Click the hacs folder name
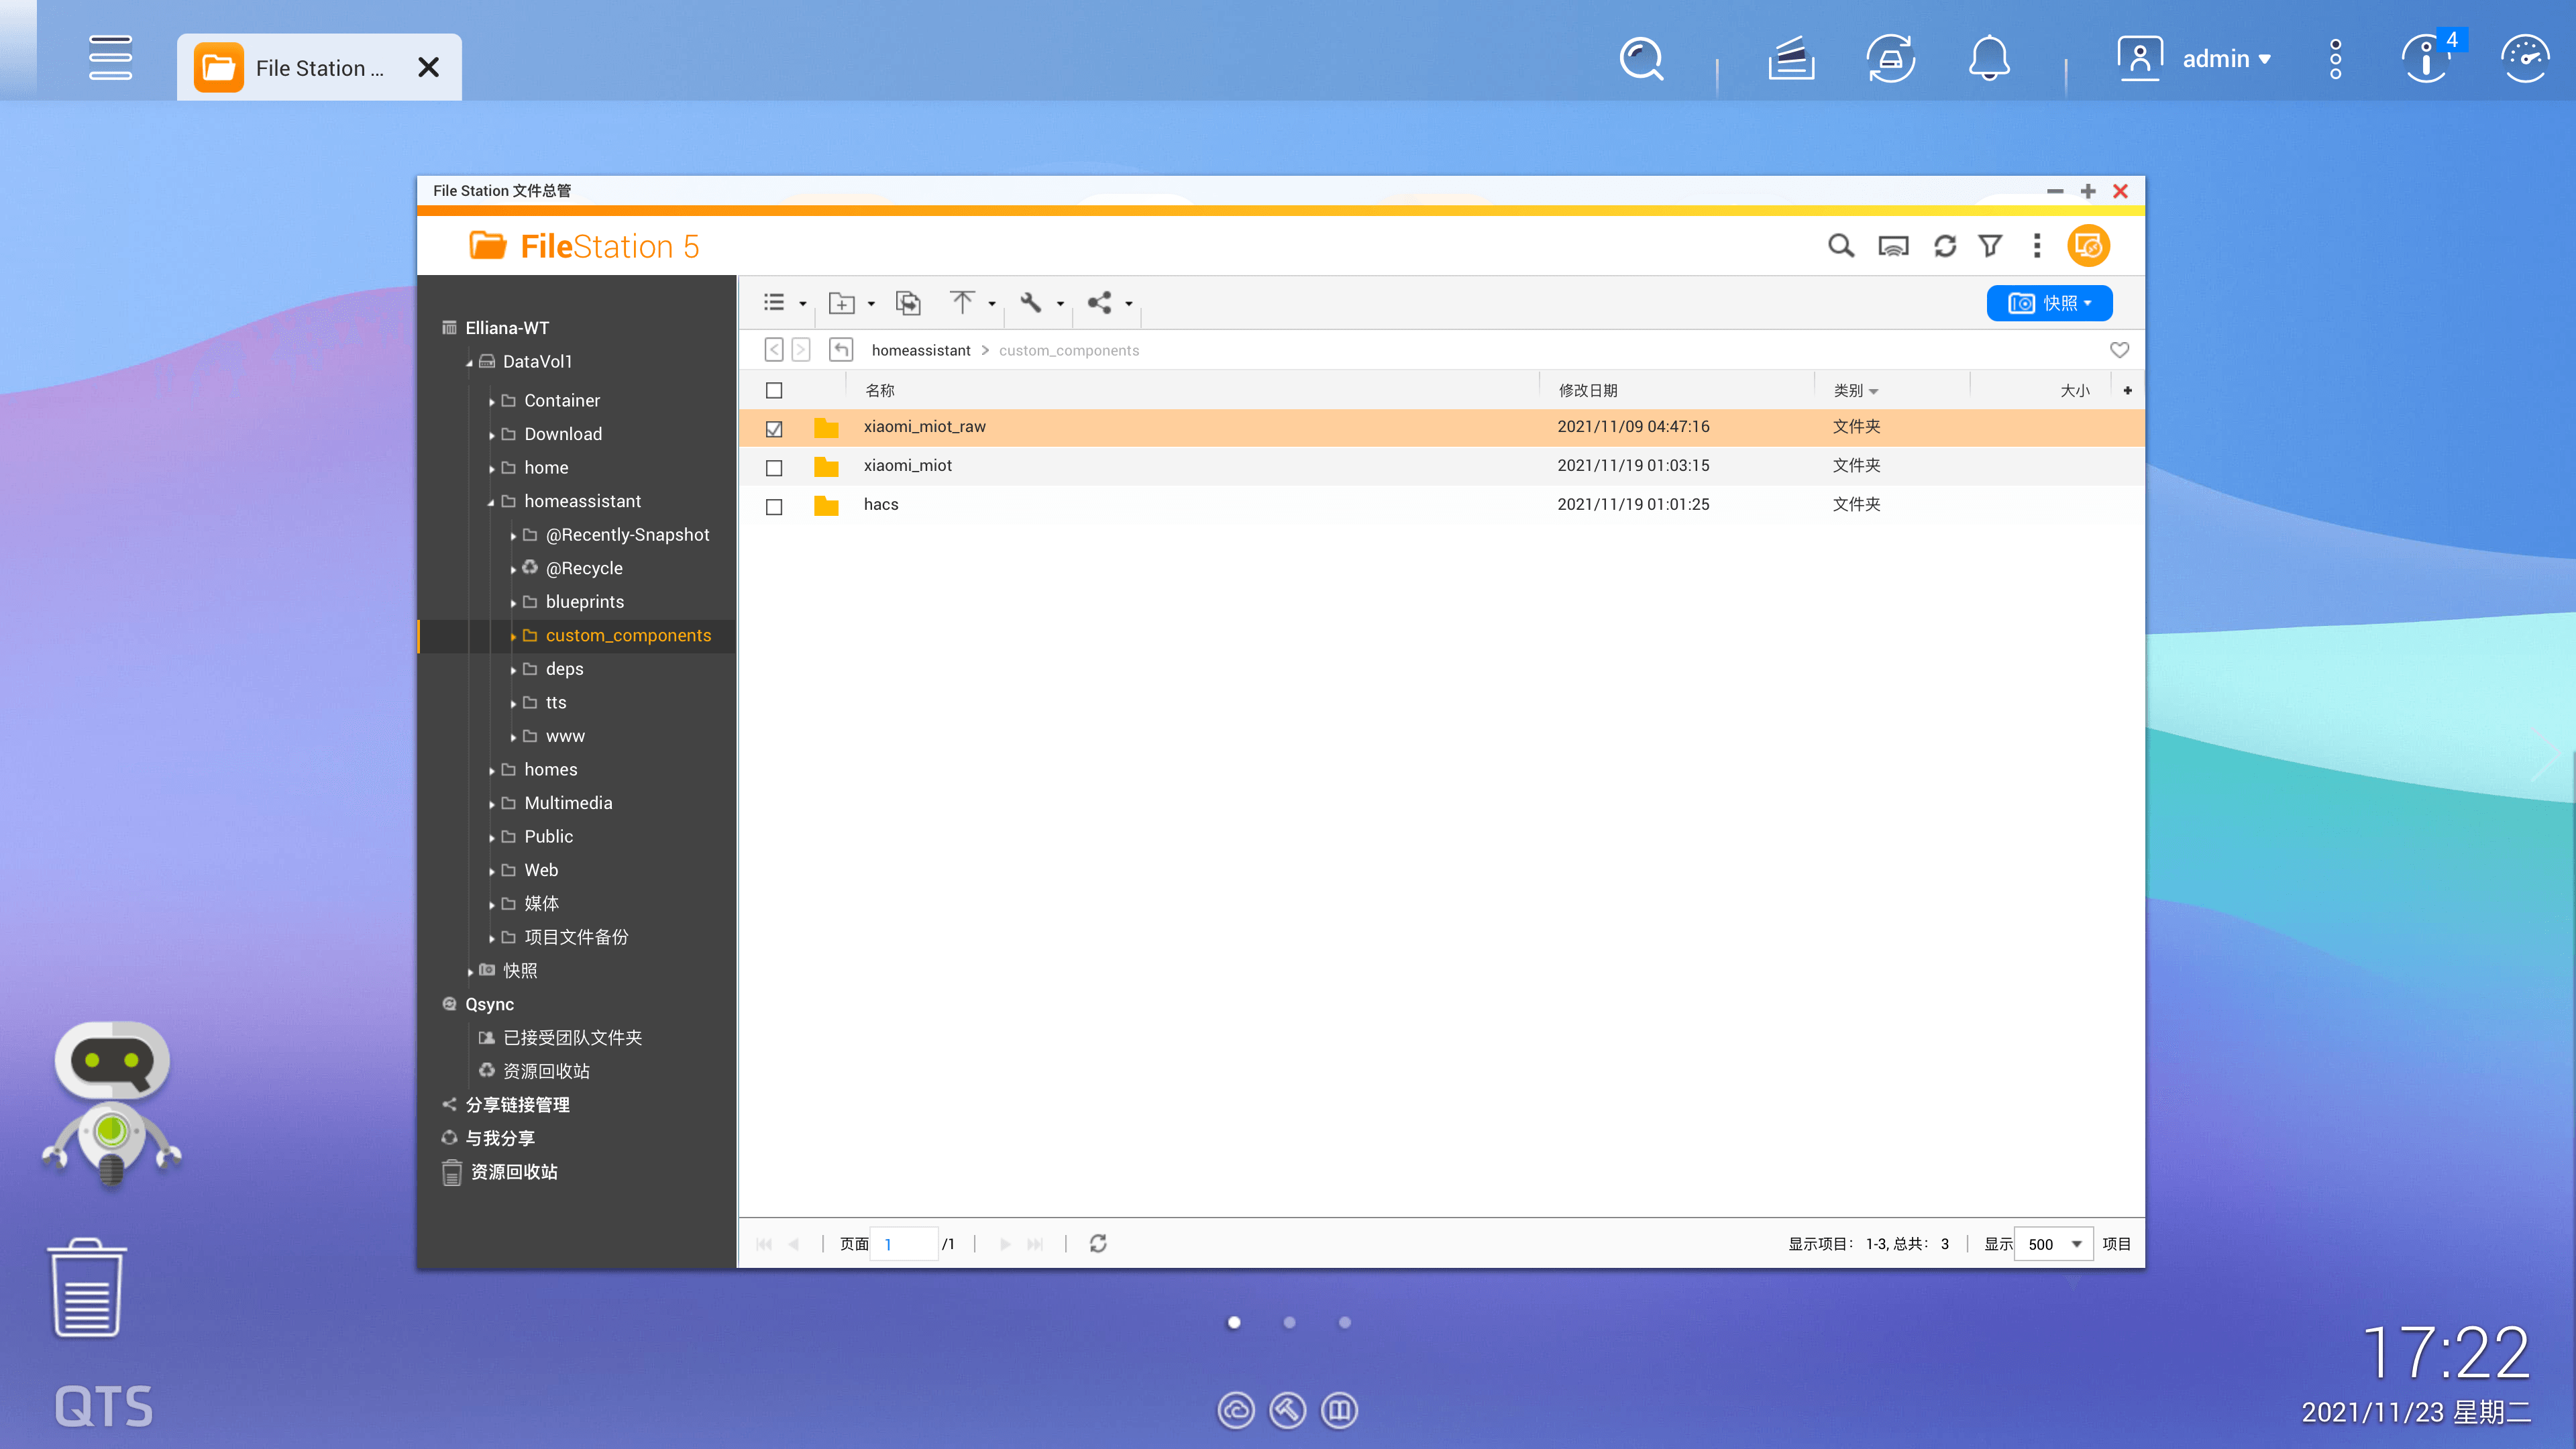The height and width of the screenshot is (1449, 2576). 881,504
